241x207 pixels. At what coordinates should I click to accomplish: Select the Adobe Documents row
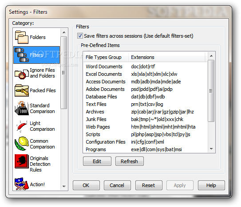pos(145,89)
